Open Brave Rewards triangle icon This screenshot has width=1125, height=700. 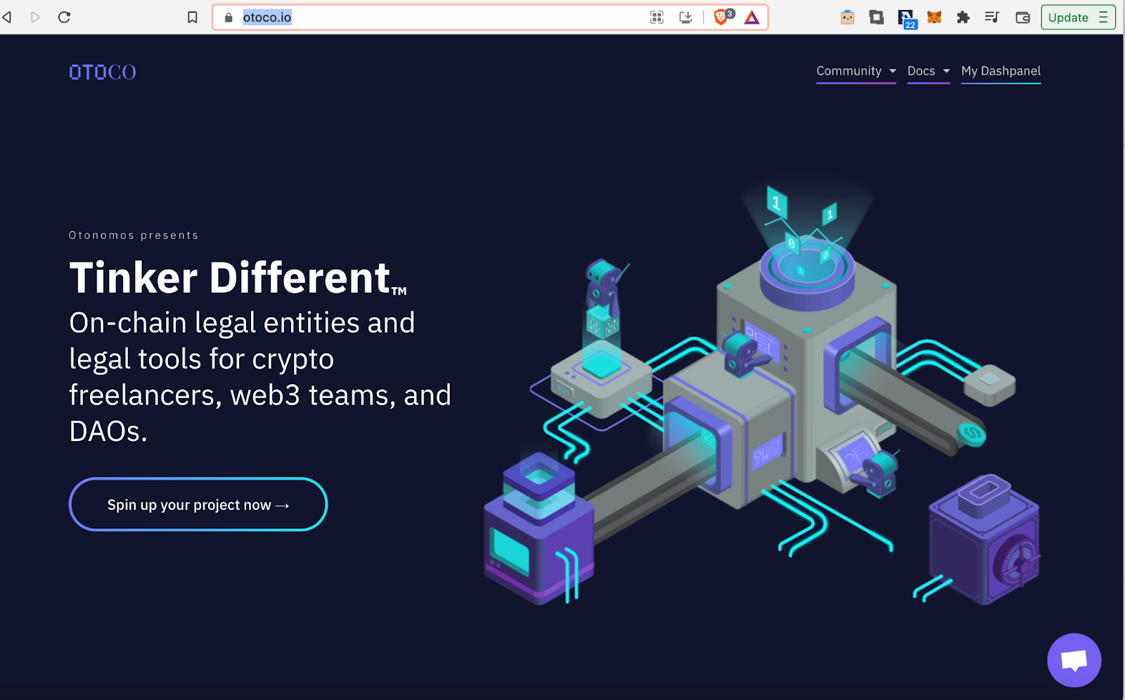[752, 18]
